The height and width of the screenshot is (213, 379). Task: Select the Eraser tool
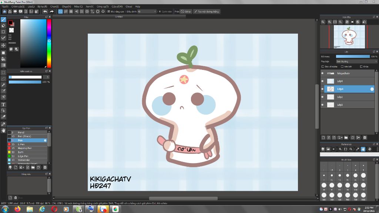[3, 26]
